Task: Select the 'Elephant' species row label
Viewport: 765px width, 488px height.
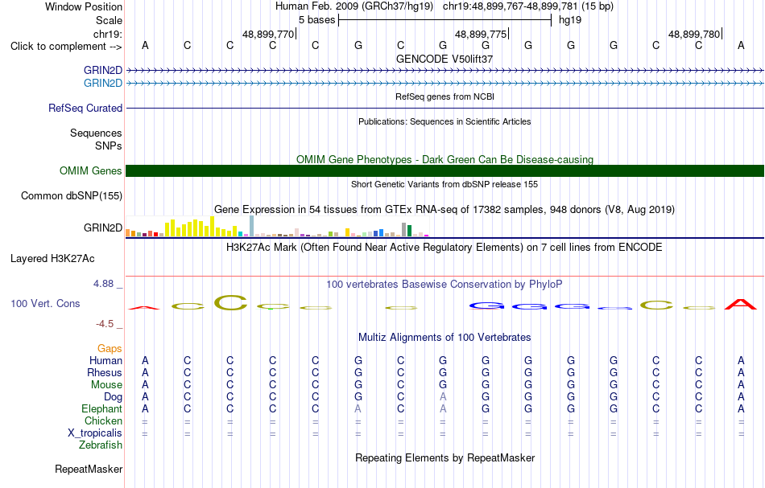Action: click(x=101, y=408)
